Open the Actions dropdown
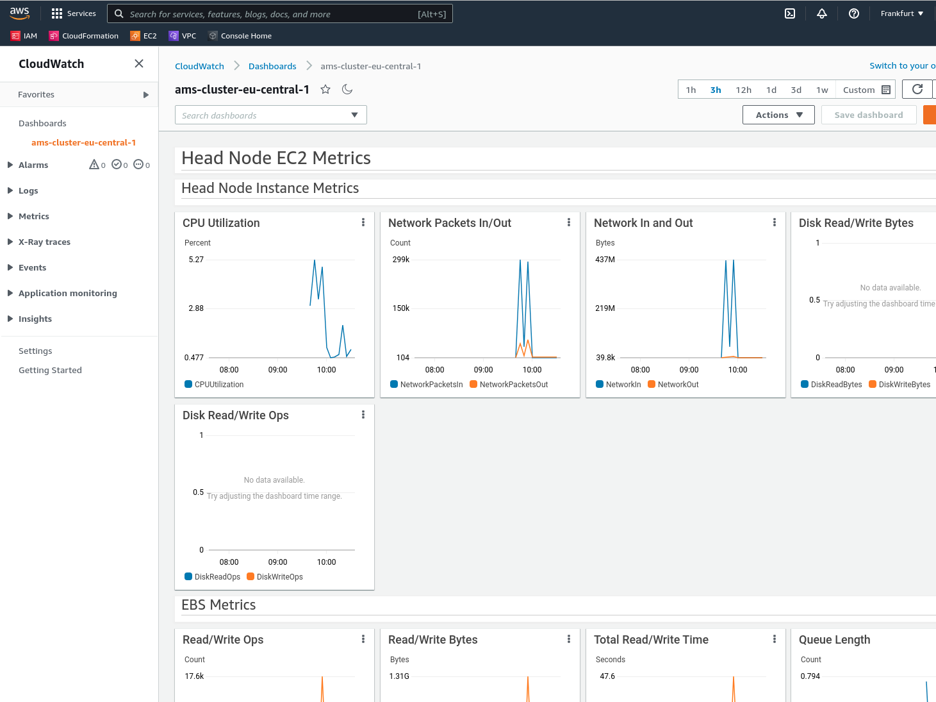The image size is (936, 702). pos(778,115)
